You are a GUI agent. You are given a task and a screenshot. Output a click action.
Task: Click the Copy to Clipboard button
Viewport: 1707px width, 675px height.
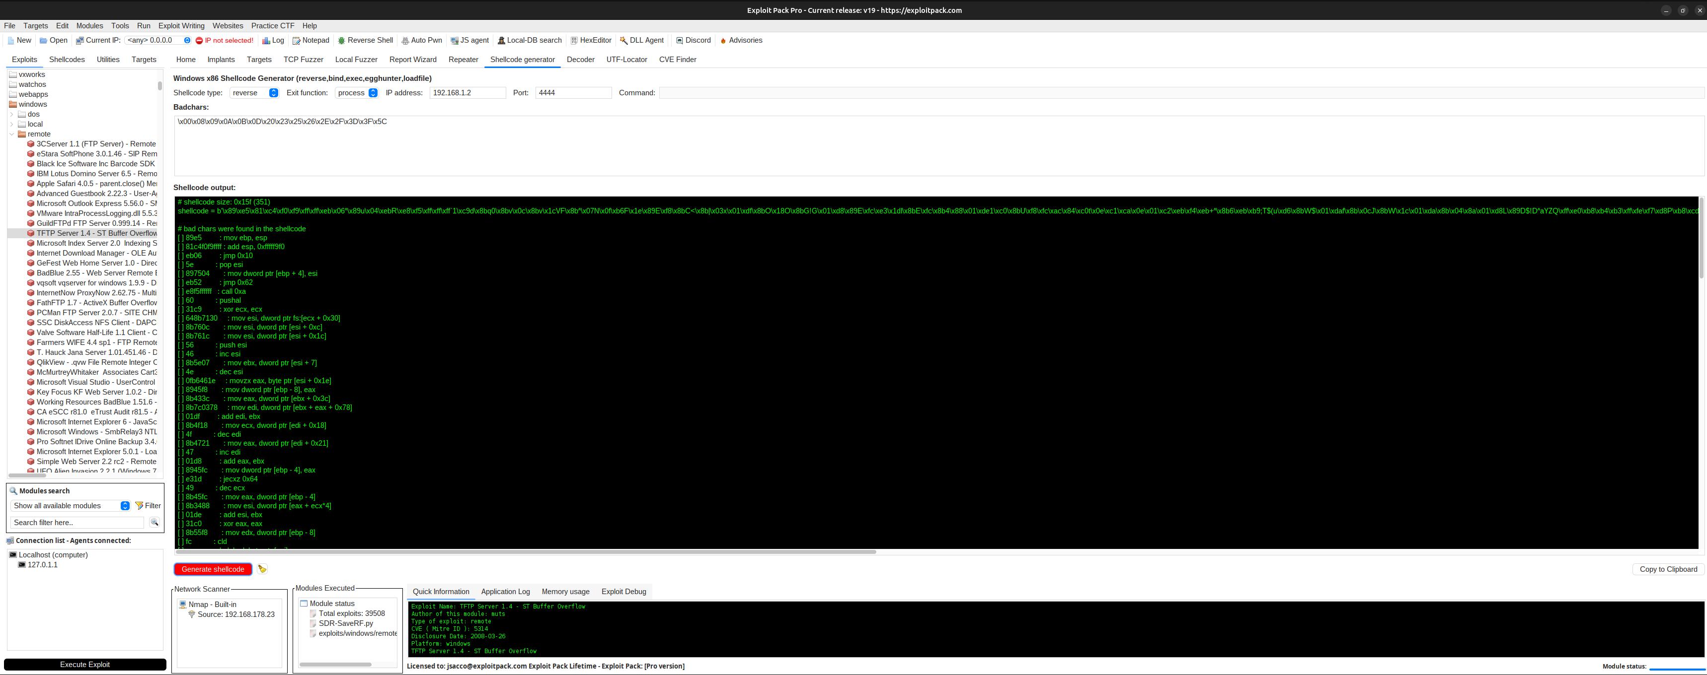coord(1668,570)
